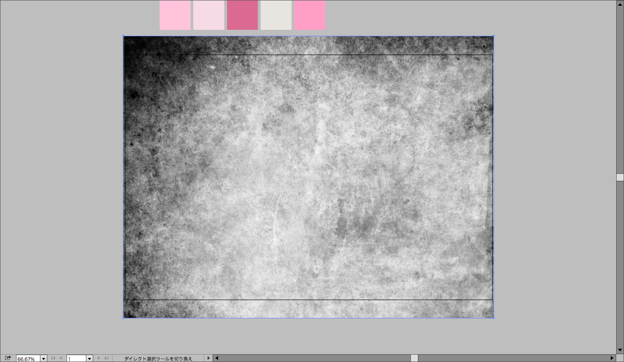Click the horizontal scrollbar thumb
The width and height of the screenshot is (624, 362).
(x=414, y=358)
